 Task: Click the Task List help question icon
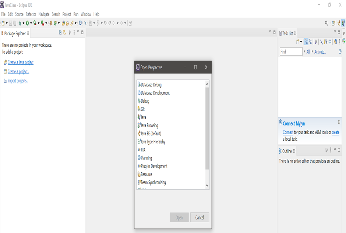pos(340,51)
